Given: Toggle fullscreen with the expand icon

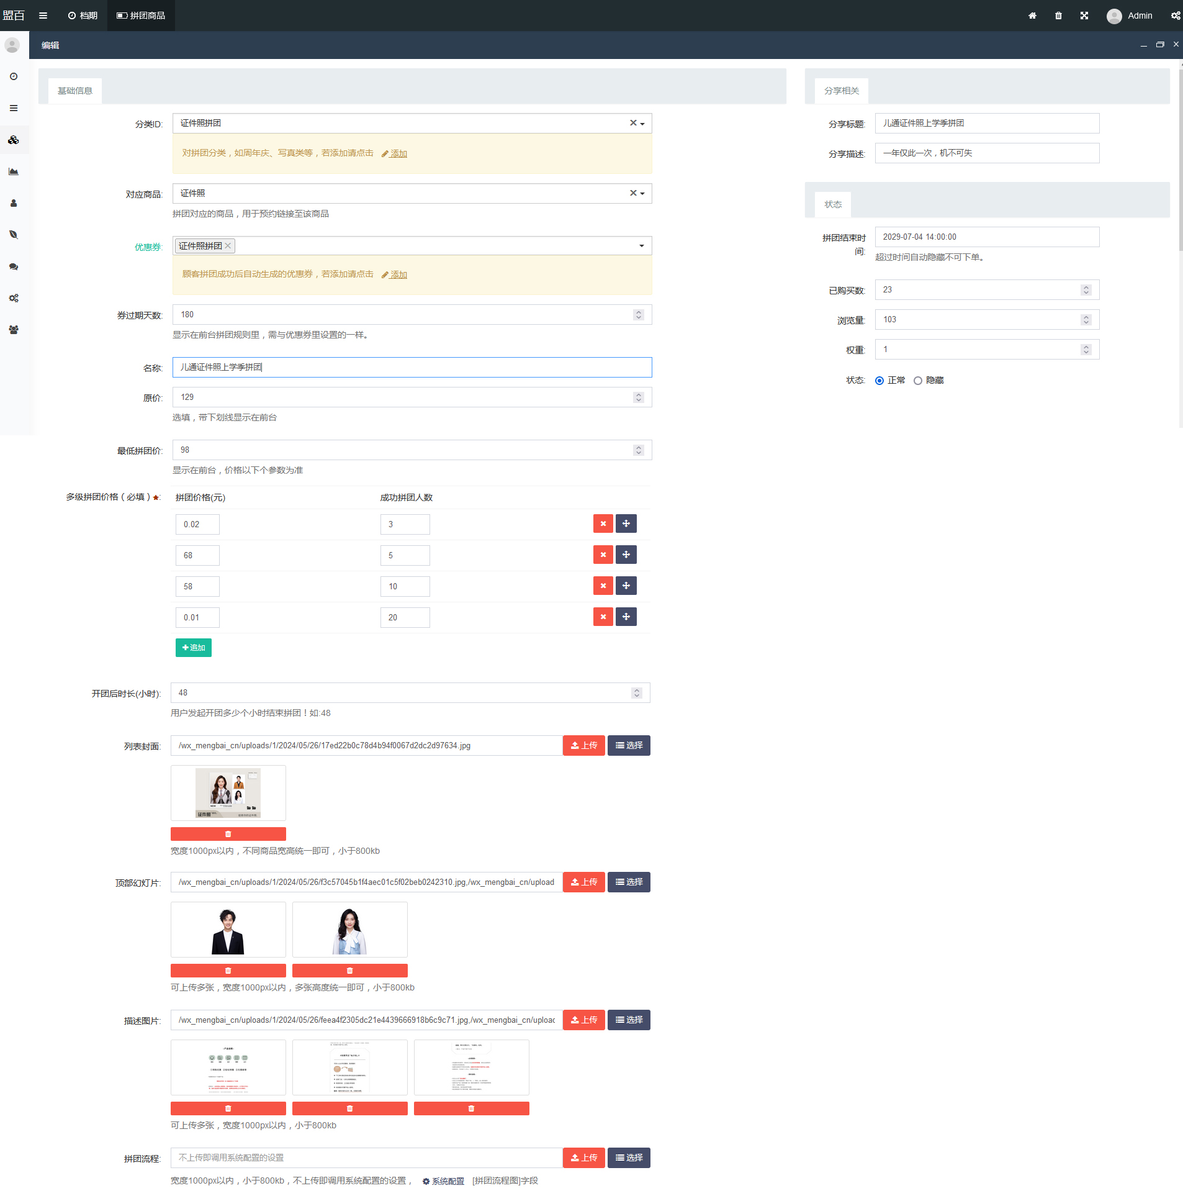Looking at the screenshot, I should coord(1084,16).
